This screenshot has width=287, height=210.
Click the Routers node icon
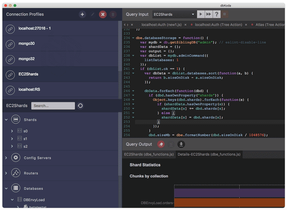click(x=16, y=173)
